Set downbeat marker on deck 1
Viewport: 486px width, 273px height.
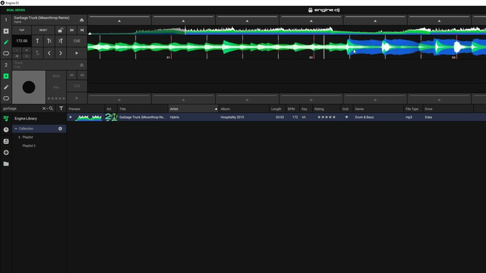pyautogui.click(x=37, y=41)
